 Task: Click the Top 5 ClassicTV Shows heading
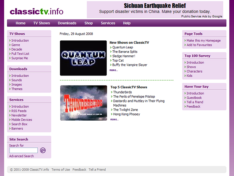click(x=129, y=87)
